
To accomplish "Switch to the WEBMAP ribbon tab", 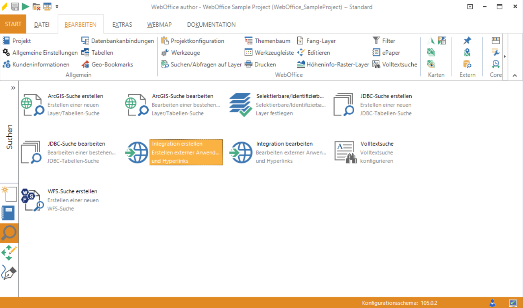I will (x=159, y=24).
